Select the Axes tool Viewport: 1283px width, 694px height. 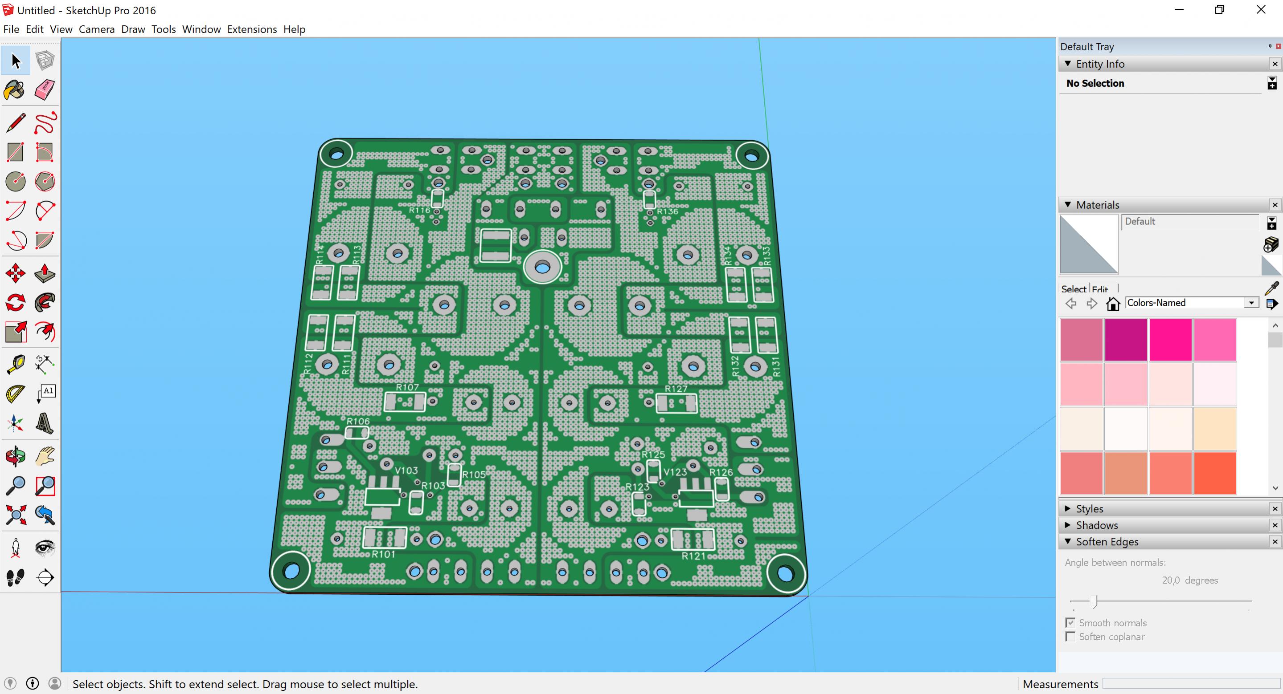click(x=16, y=423)
